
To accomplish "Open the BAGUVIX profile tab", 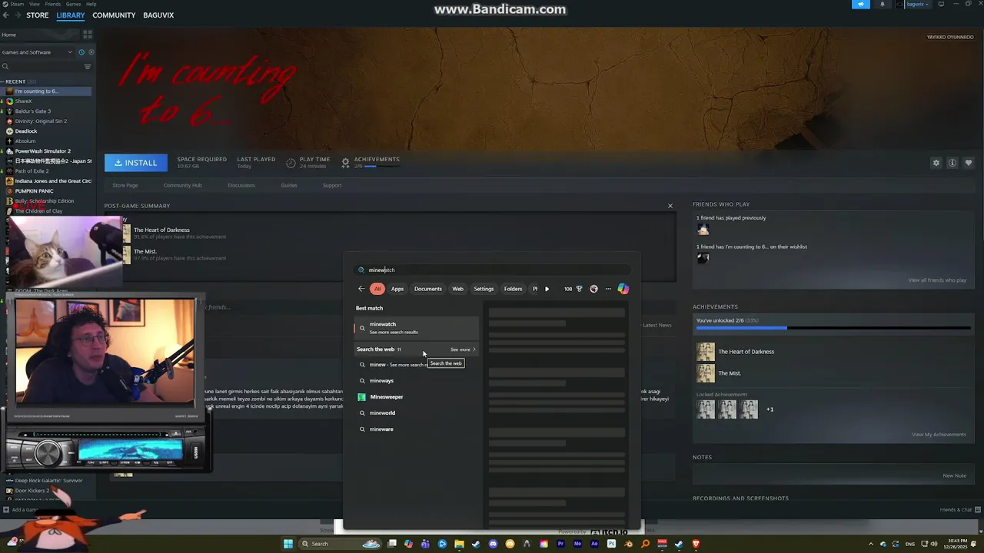I will click(x=158, y=15).
